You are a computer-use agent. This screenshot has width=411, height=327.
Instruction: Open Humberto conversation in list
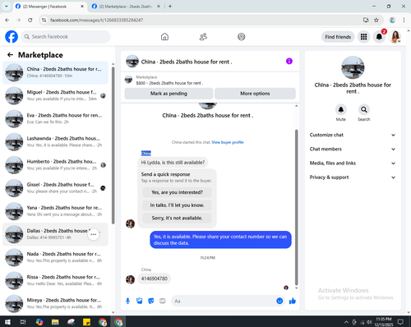tap(56, 165)
